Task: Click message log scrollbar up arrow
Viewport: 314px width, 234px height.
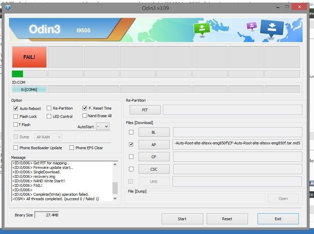Action: pyautogui.click(x=115, y=165)
